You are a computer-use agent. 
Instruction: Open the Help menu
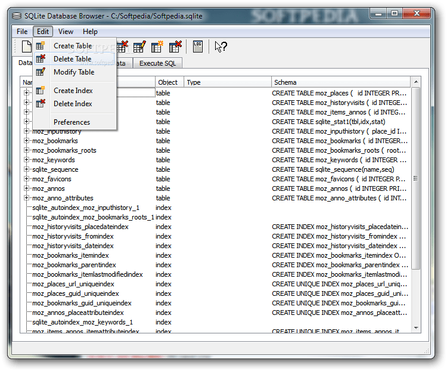tap(90, 32)
